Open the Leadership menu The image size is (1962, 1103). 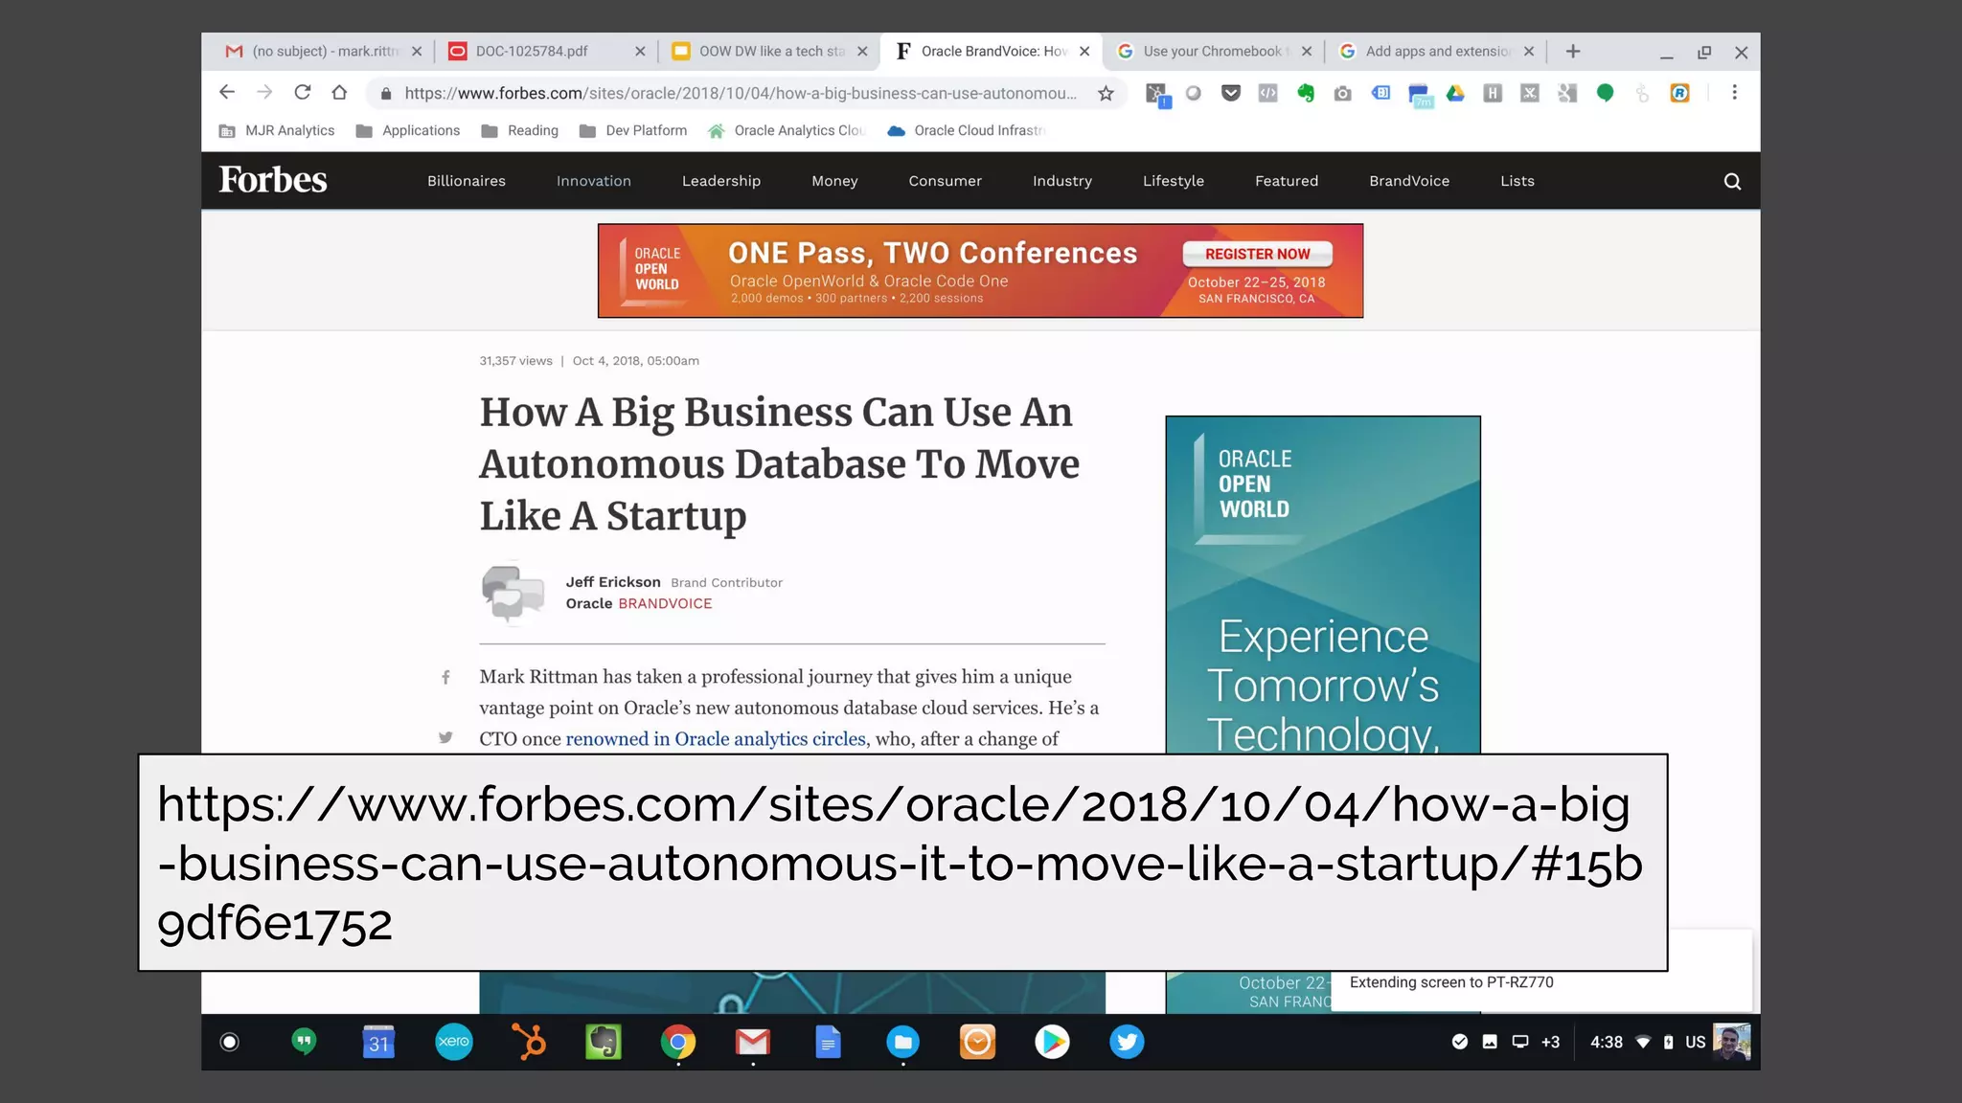coord(721,181)
